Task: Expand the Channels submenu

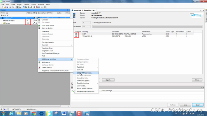Action: [55, 45]
